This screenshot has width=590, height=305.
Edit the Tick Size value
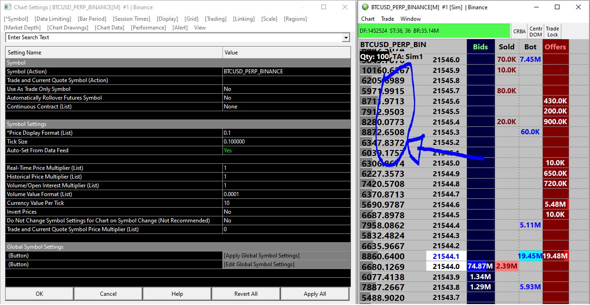coord(287,142)
